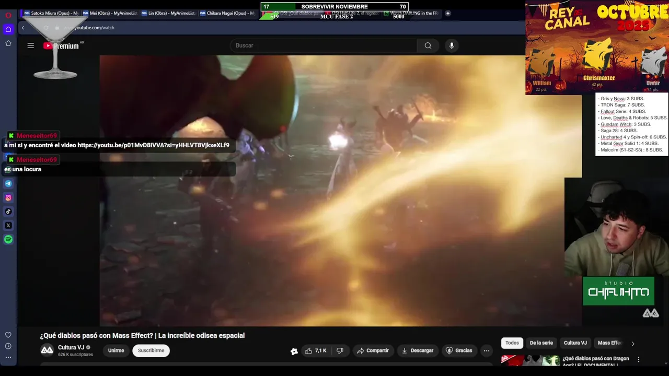Screen dimensions: 669x376
Task: Click the video title about Mass Effect
Action: (x=142, y=336)
